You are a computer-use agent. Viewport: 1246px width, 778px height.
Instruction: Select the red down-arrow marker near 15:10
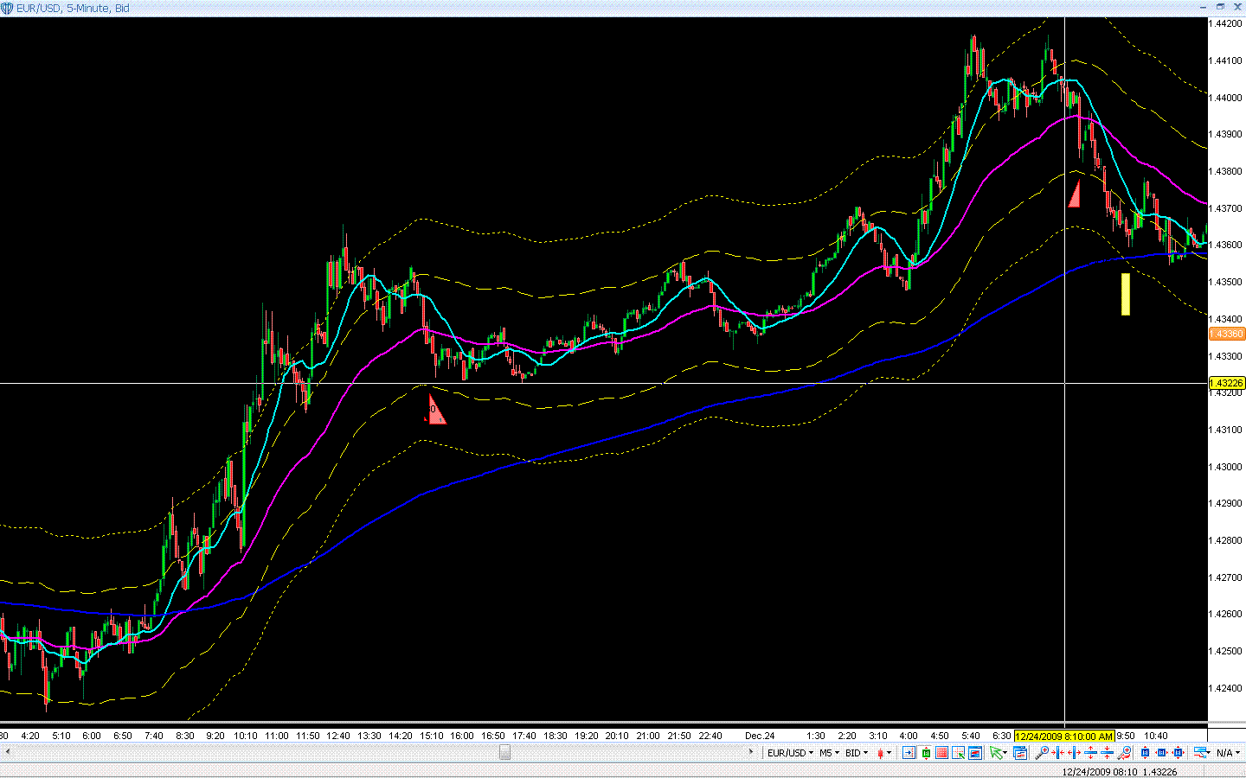pyautogui.click(x=436, y=410)
